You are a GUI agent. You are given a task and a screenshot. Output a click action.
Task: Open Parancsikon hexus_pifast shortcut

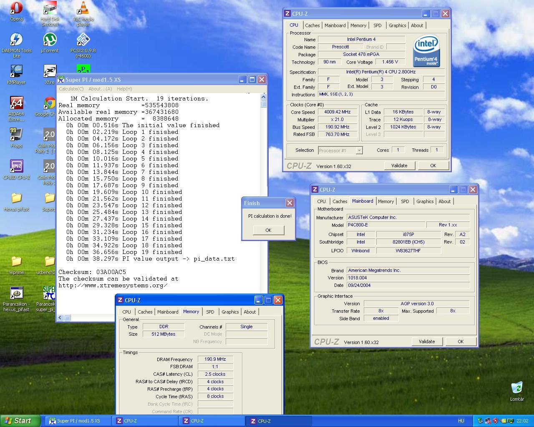click(16, 299)
